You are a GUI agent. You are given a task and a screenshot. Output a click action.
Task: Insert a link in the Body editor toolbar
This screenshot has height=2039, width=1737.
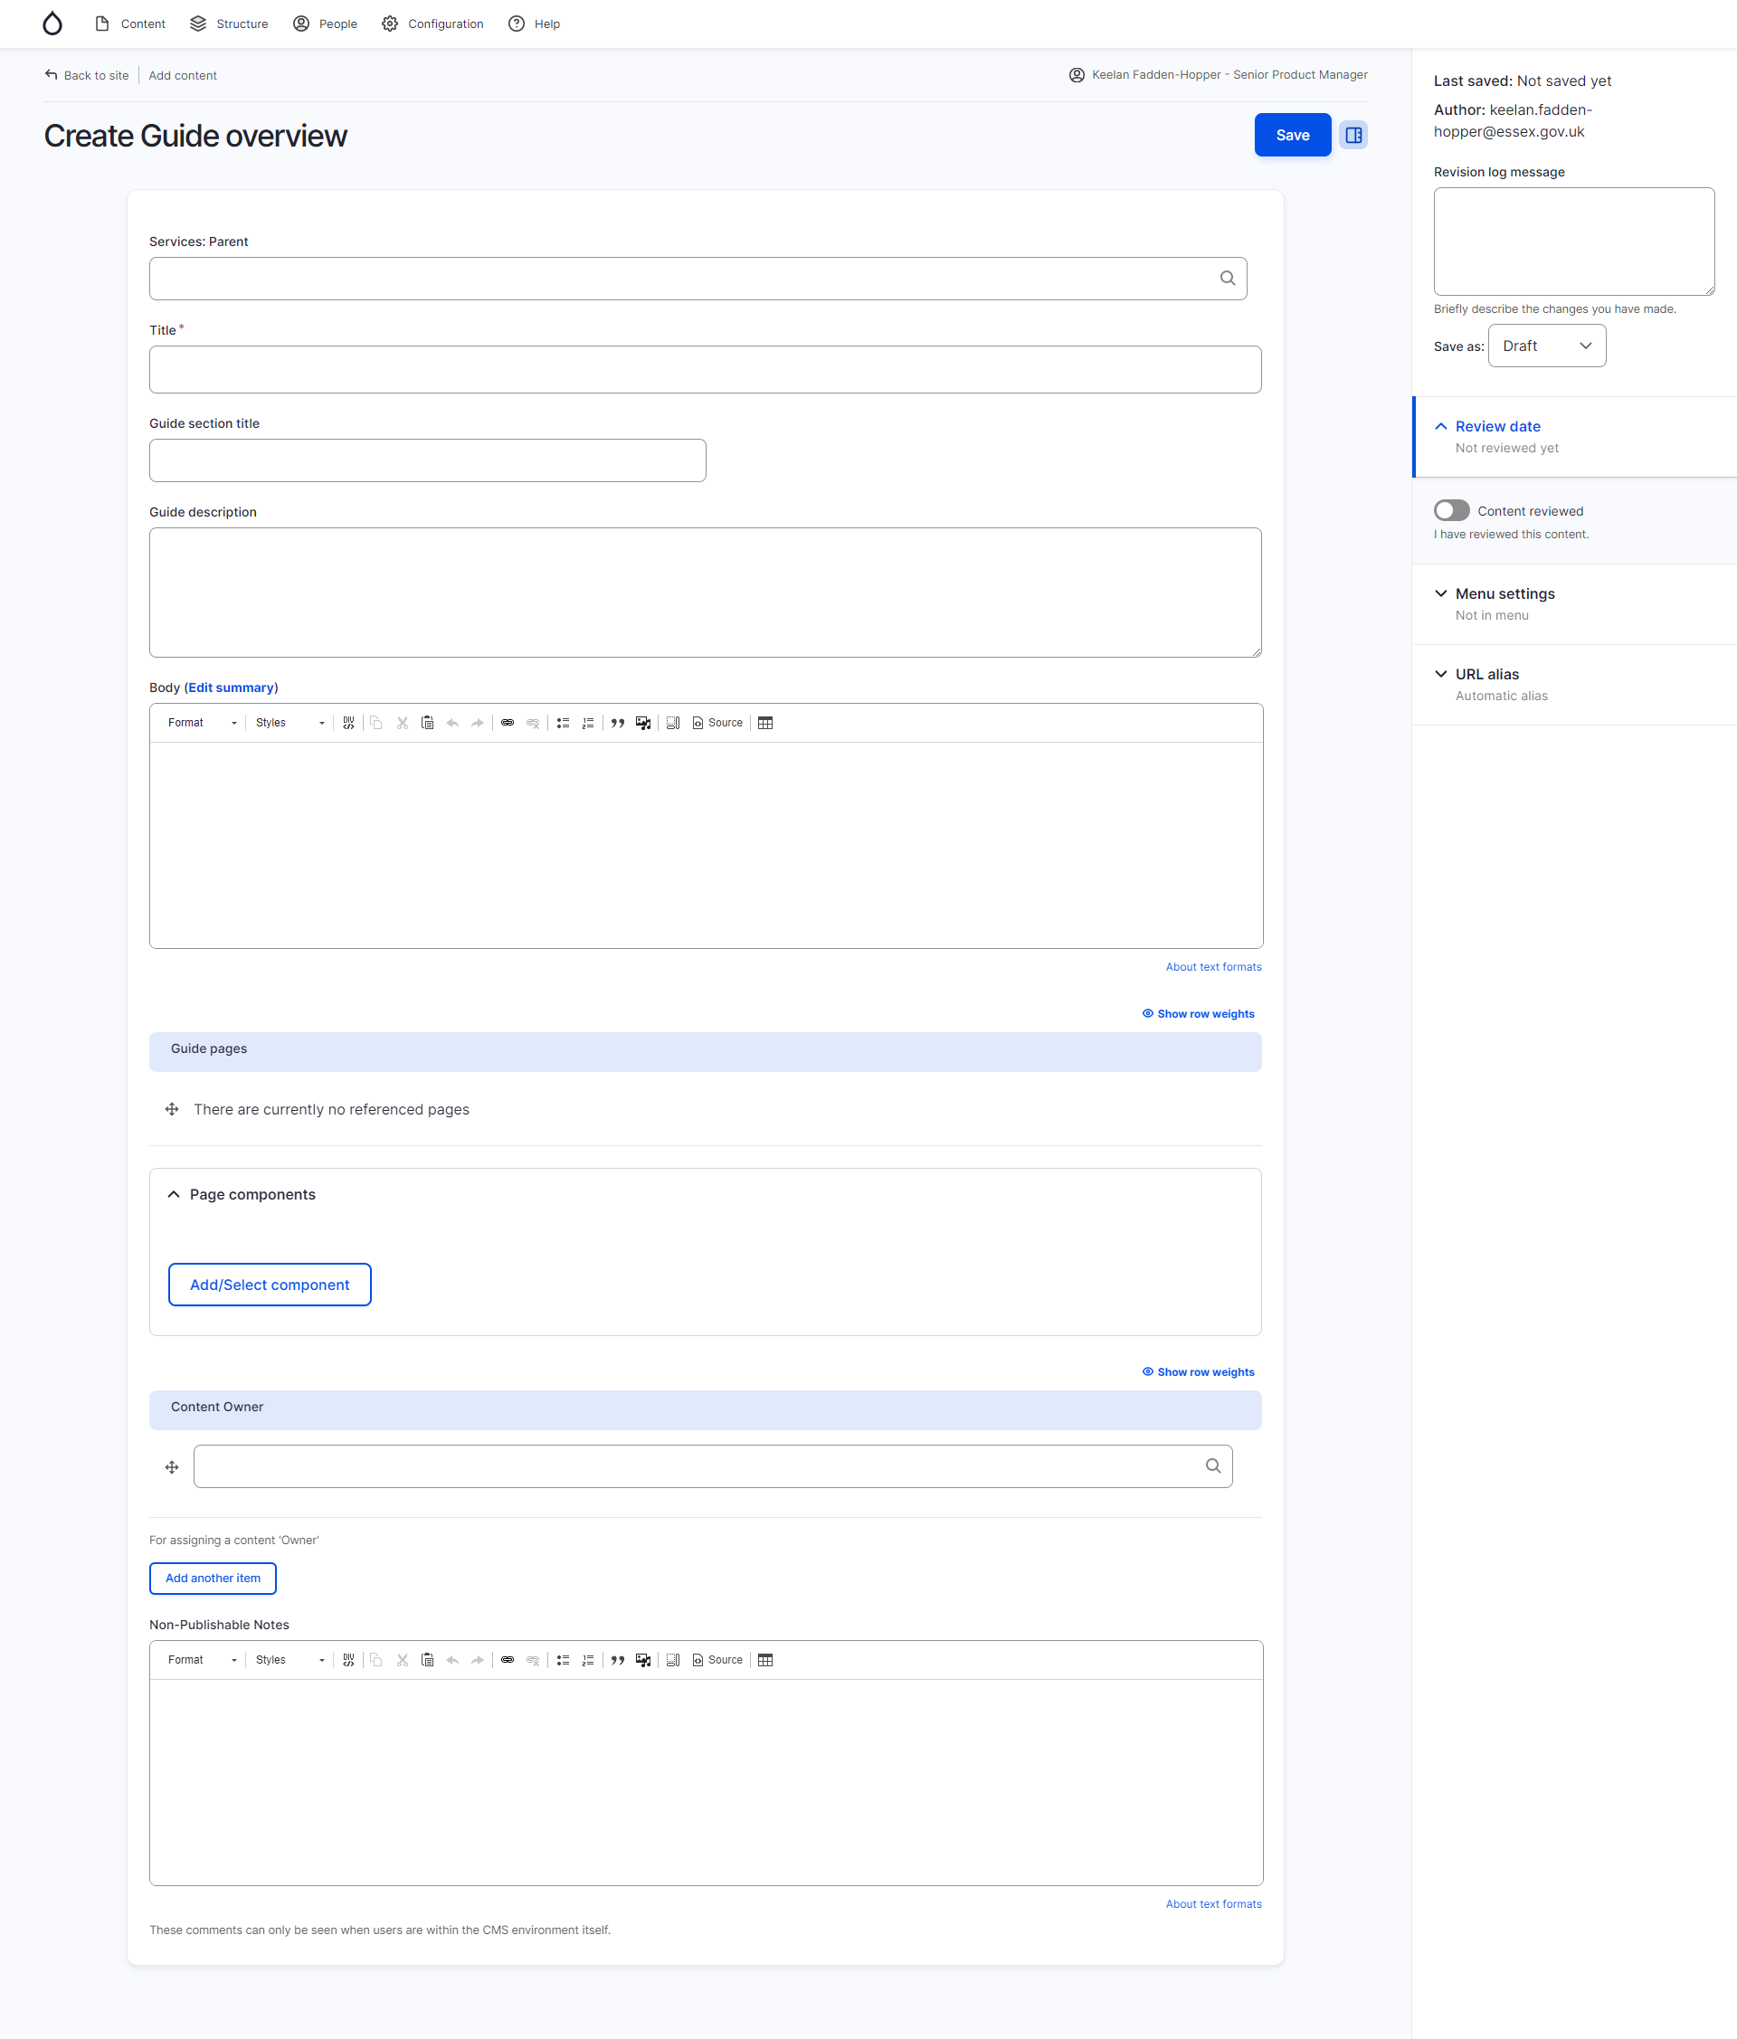click(508, 722)
